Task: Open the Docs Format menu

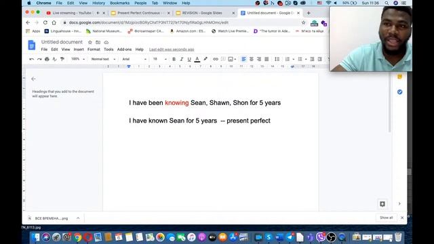Action: 94,49
